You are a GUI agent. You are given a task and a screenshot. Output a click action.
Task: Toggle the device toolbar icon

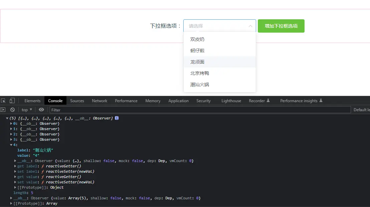(12, 101)
